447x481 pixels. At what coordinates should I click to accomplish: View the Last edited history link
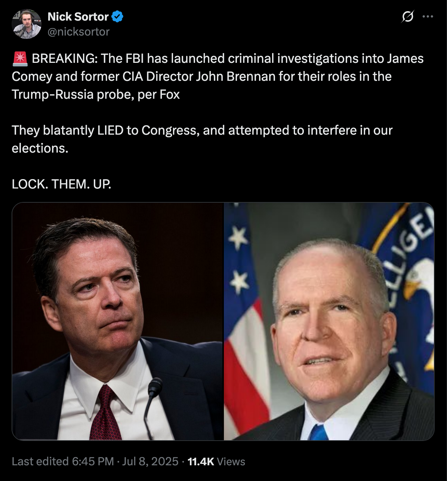click(x=40, y=461)
